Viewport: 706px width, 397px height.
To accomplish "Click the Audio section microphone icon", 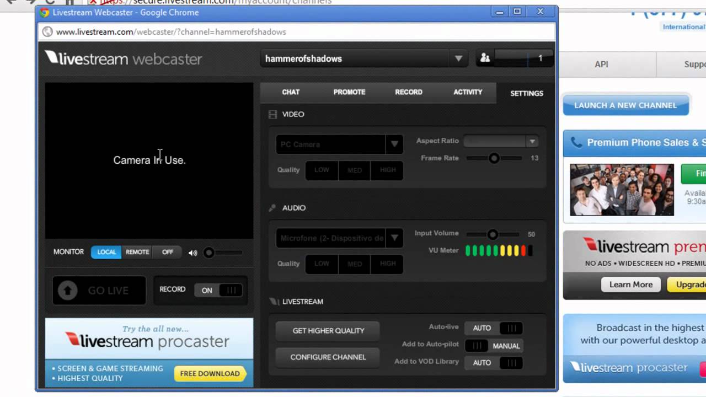I will tap(272, 208).
